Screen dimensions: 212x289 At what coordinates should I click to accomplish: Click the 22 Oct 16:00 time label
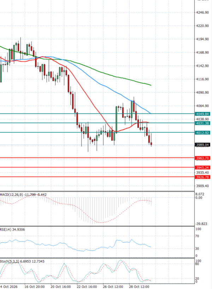(87, 287)
